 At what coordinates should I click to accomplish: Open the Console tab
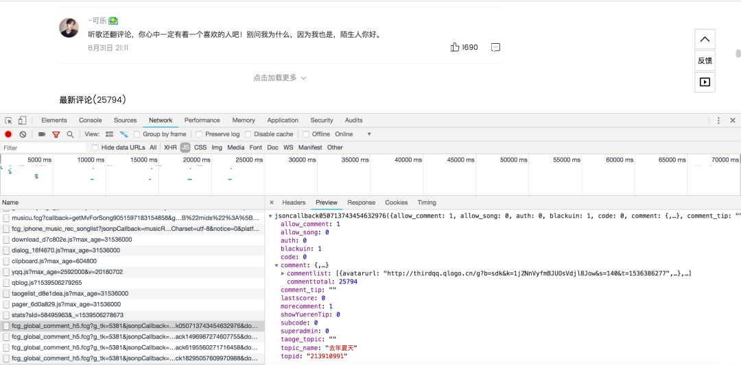tap(91, 121)
